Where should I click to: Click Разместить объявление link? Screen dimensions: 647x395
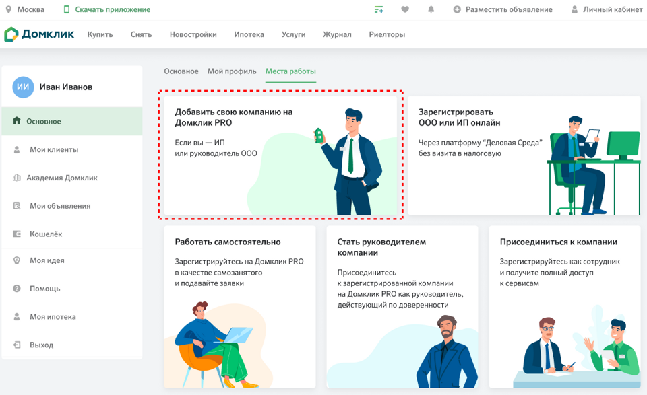(x=509, y=9)
